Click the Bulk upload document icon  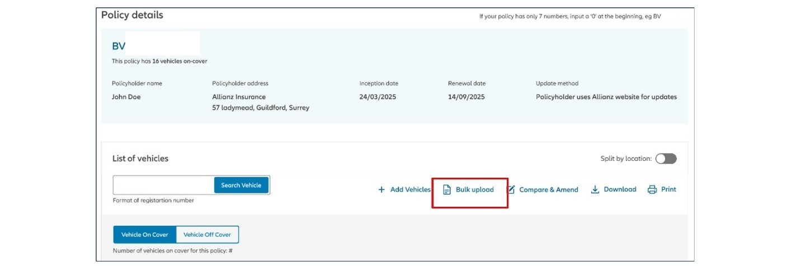(447, 189)
